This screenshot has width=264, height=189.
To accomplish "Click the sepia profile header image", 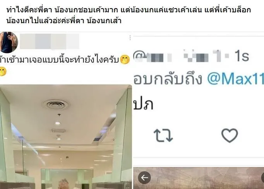I will [x=199, y=178].
